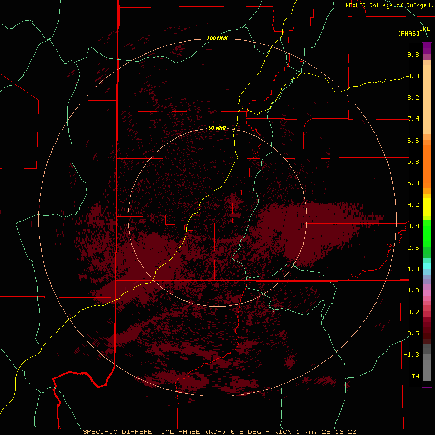The height and width of the screenshot is (435, 435).
Task: Click the 3.4 value on the scale
Action: tap(413, 226)
